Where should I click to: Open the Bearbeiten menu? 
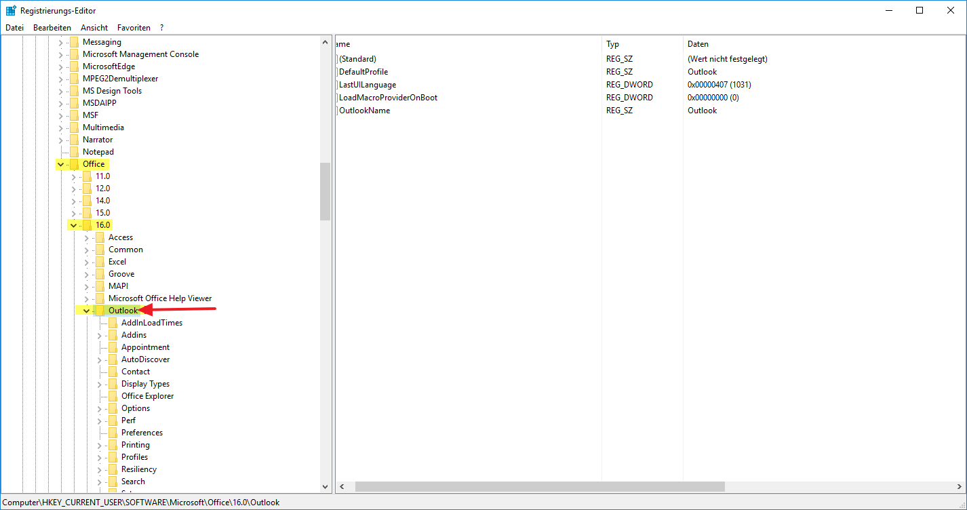[52, 28]
